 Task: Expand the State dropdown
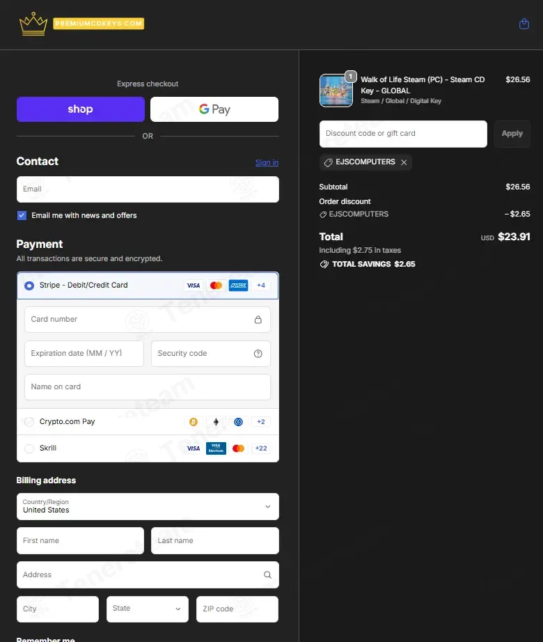coord(148,609)
